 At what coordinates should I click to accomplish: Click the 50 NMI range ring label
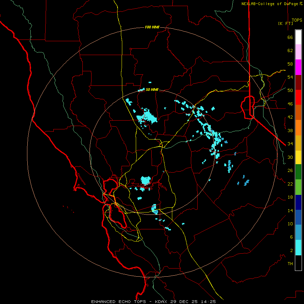pyautogui.click(x=152, y=90)
